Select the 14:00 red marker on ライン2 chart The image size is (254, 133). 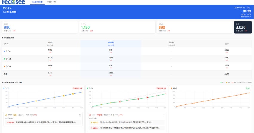147,98
